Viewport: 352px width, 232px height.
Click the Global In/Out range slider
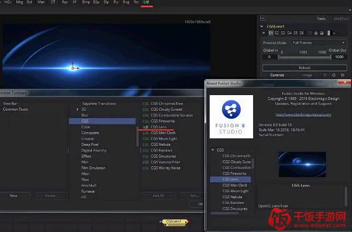(304, 57)
